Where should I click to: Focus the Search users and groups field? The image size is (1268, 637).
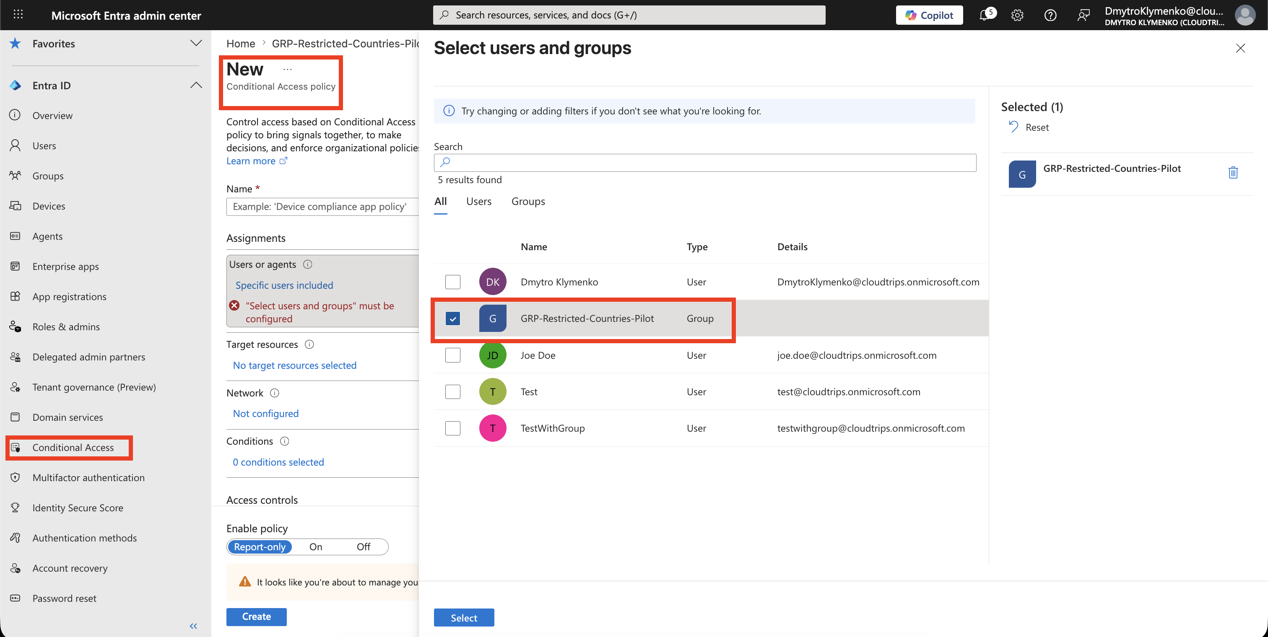pos(705,162)
